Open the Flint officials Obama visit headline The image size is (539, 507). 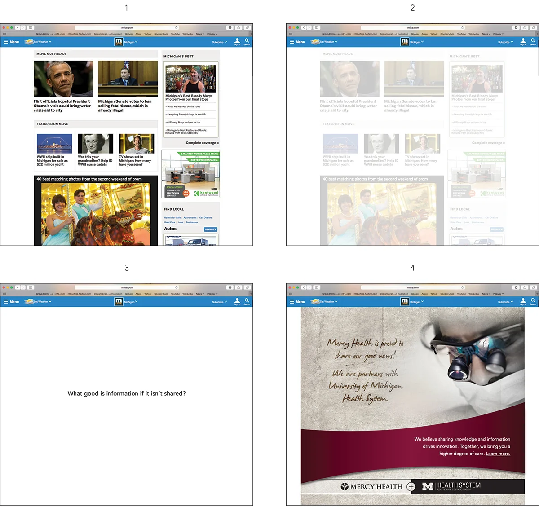[62, 106]
